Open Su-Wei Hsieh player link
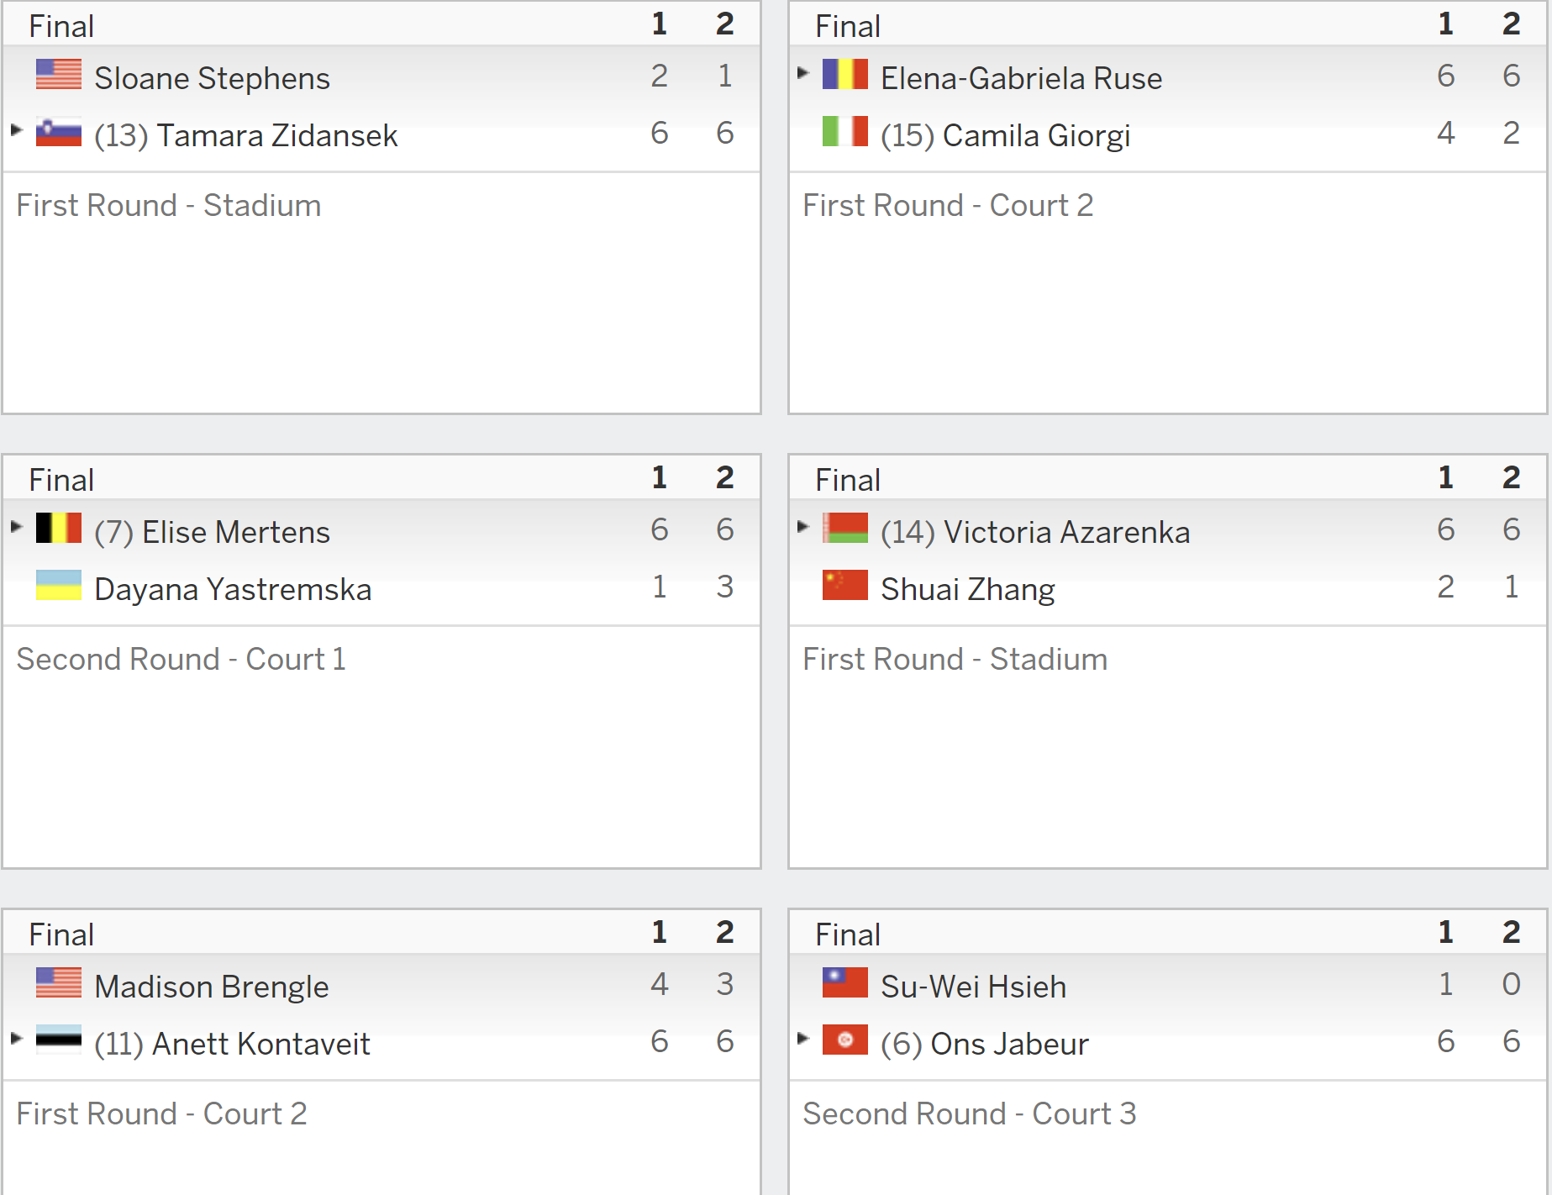 pyautogui.click(x=973, y=987)
